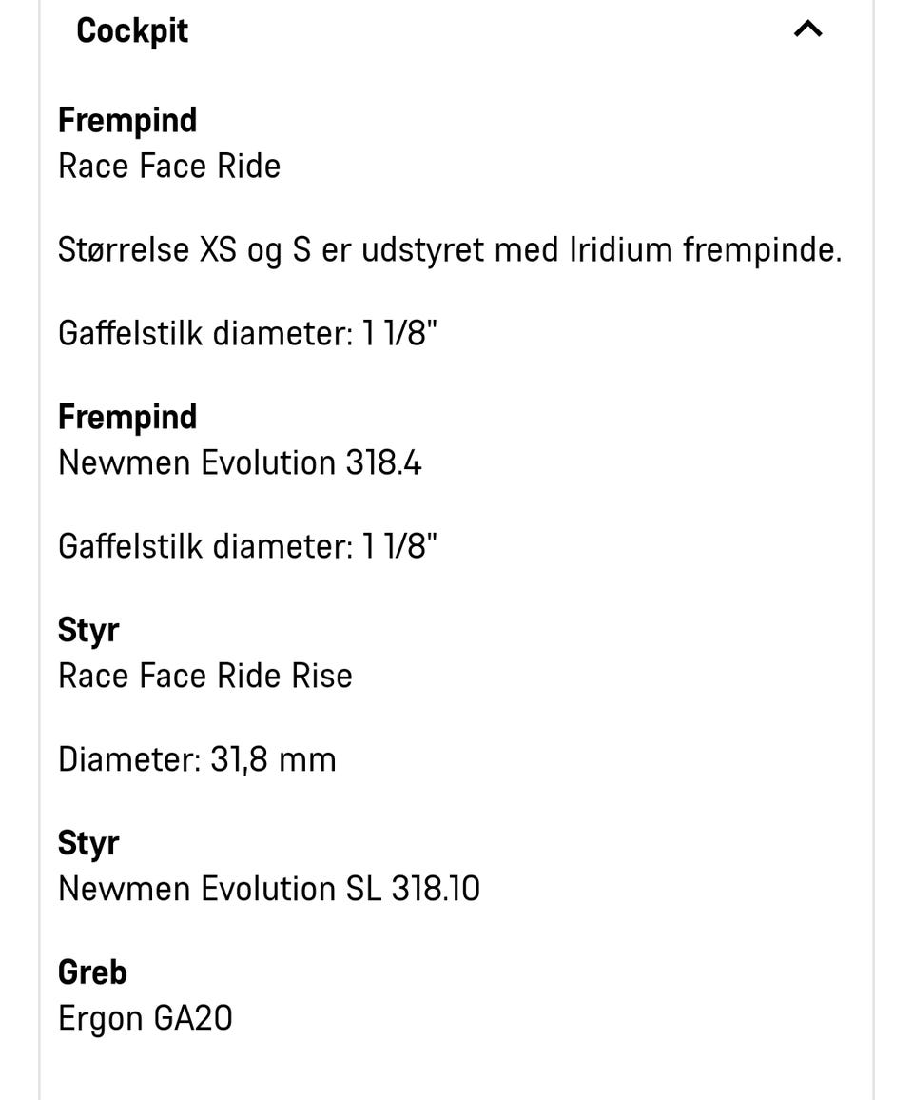
Task: Click the Race Face Ride stem entry
Action: click(169, 166)
